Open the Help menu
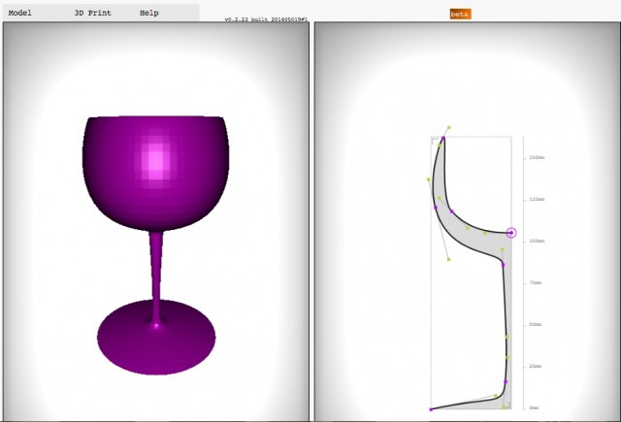 (148, 14)
